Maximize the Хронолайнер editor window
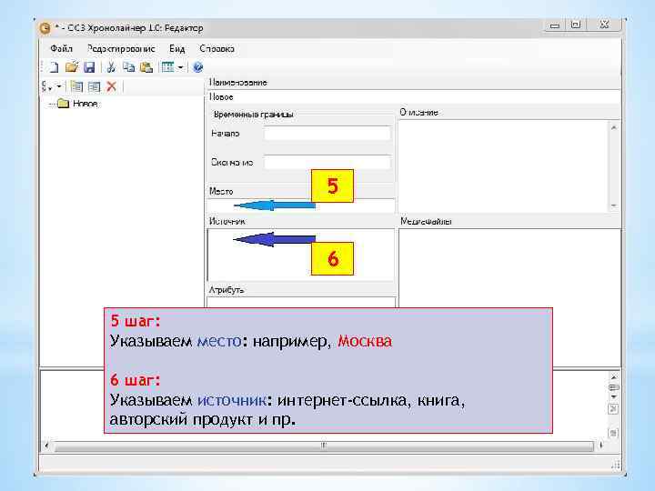The width and height of the screenshot is (655, 491). pyautogui.click(x=576, y=25)
